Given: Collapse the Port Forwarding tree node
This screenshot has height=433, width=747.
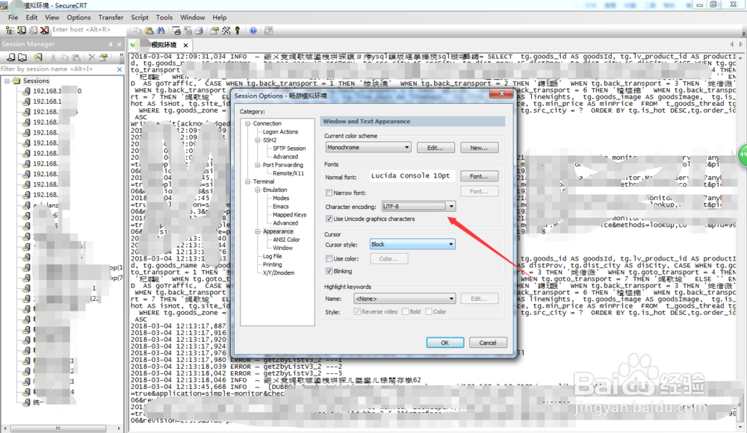Looking at the screenshot, I should tap(257, 165).
